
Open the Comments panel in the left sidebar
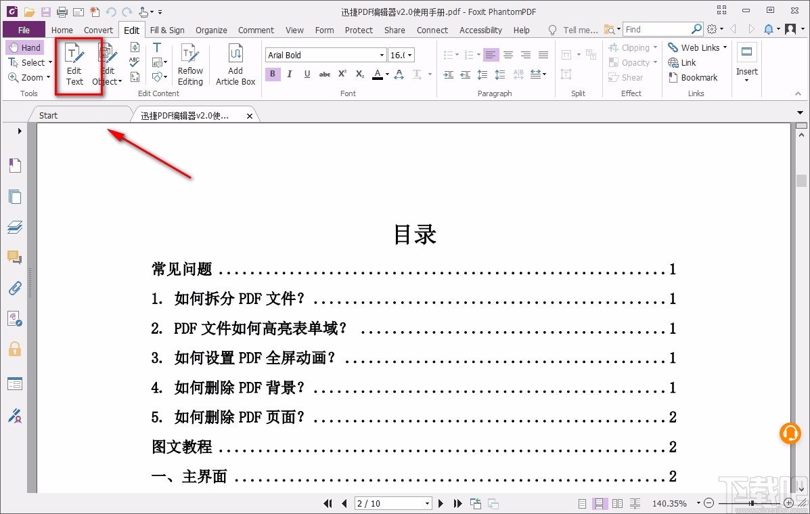point(15,257)
